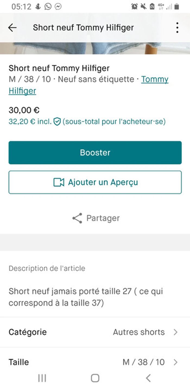Open the Tommy Hilfiger brand link
190x391 pixels.
point(155,80)
